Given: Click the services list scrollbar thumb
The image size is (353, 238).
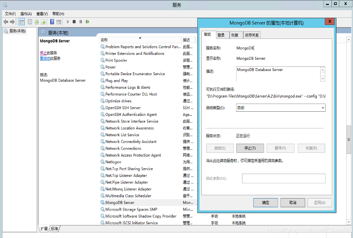Looking at the screenshot, I should coord(349,140).
